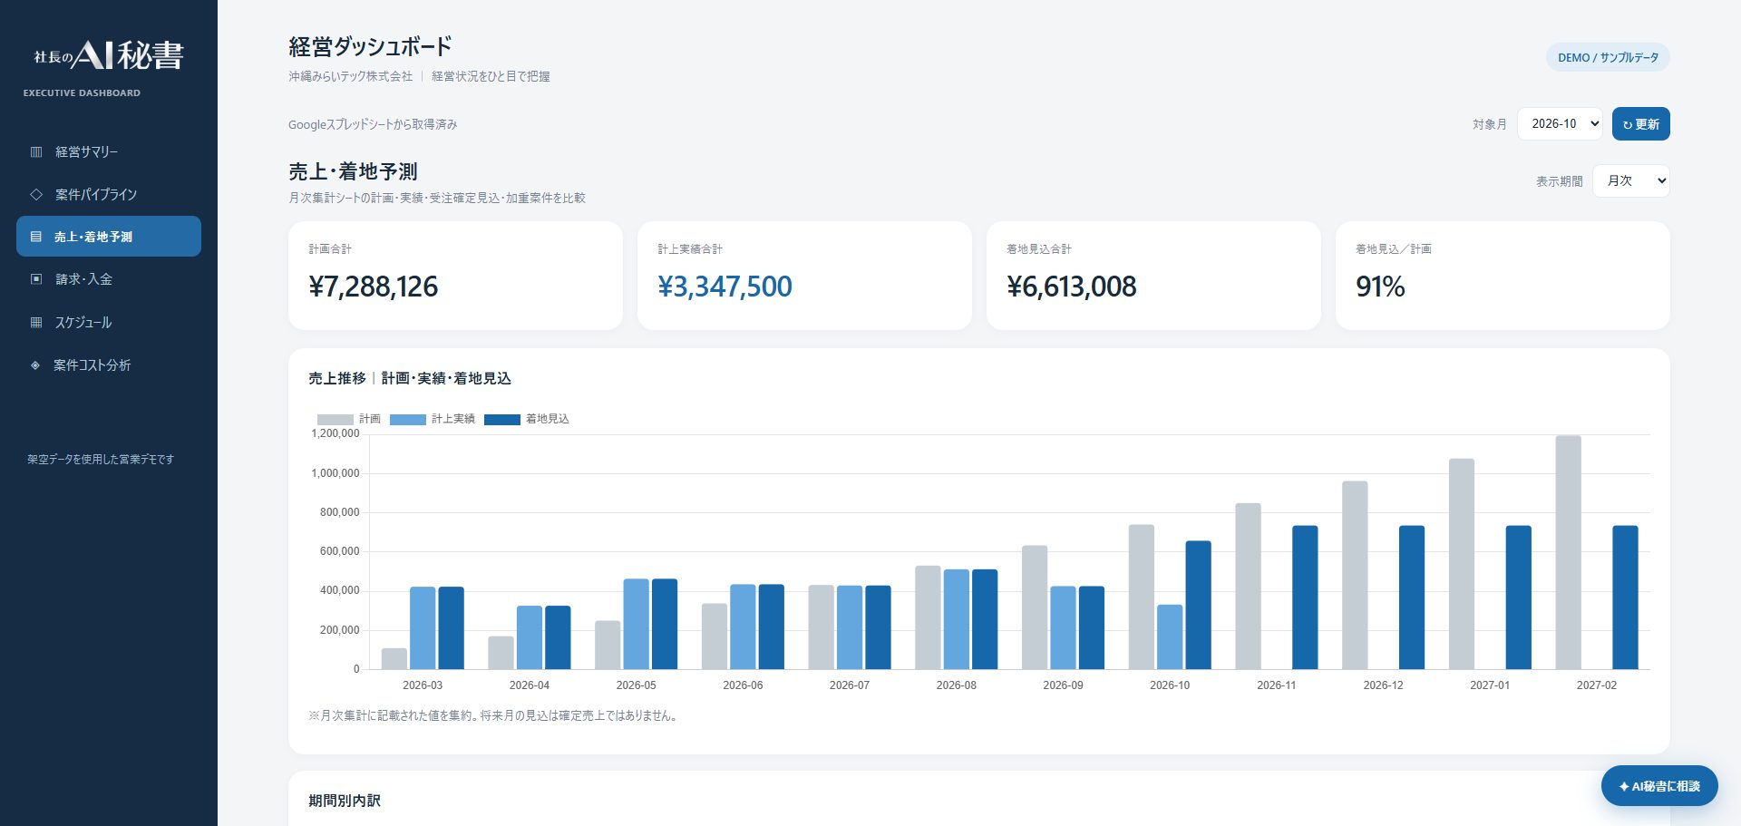Click the 1,200,000 y-axis label
The width and height of the screenshot is (1741, 826).
tap(336, 433)
